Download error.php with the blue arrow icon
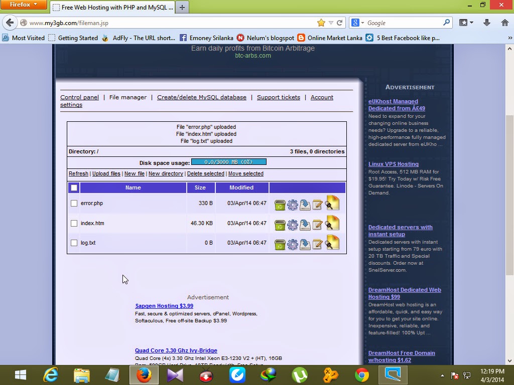This screenshot has height=385, width=514. click(x=305, y=205)
